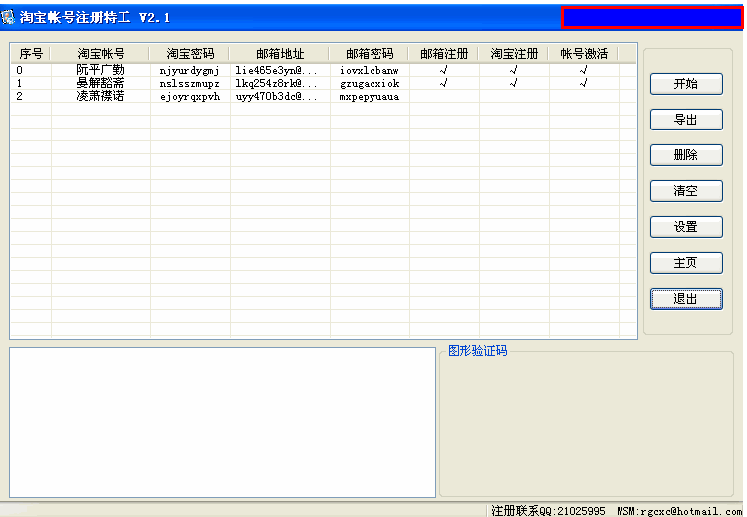Go to 主页 homepage button
This screenshot has width=747, height=517.
tap(686, 263)
